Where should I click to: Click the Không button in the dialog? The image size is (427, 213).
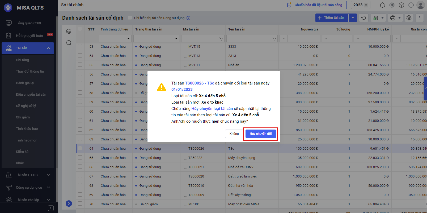[234, 134]
